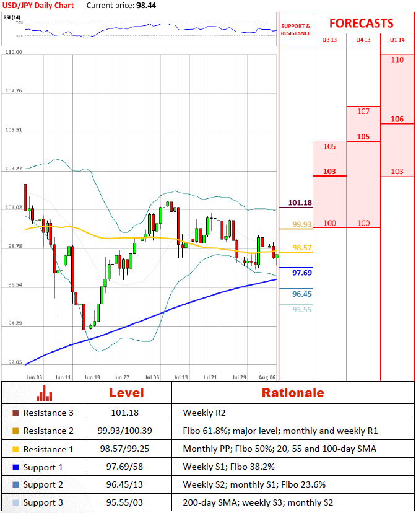Click the Support 2 color swatch
This screenshot has height=513, width=416.
click(15, 484)
